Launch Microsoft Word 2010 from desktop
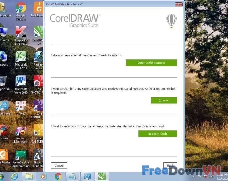The width and height of the screenshot is (228, 181). pyautogui.click(x=21, y=84)
